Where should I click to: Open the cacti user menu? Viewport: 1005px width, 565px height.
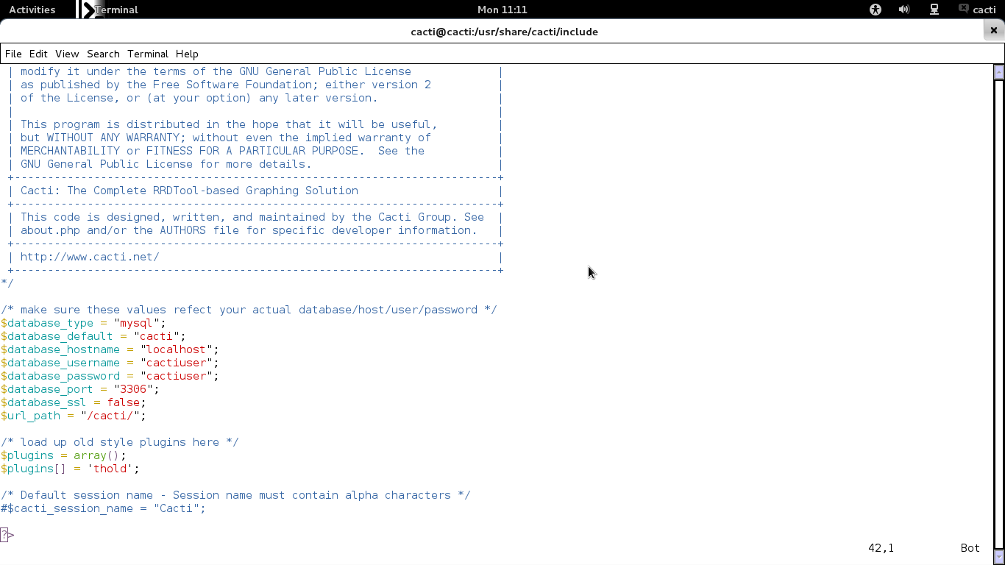[x=984, y=10]
